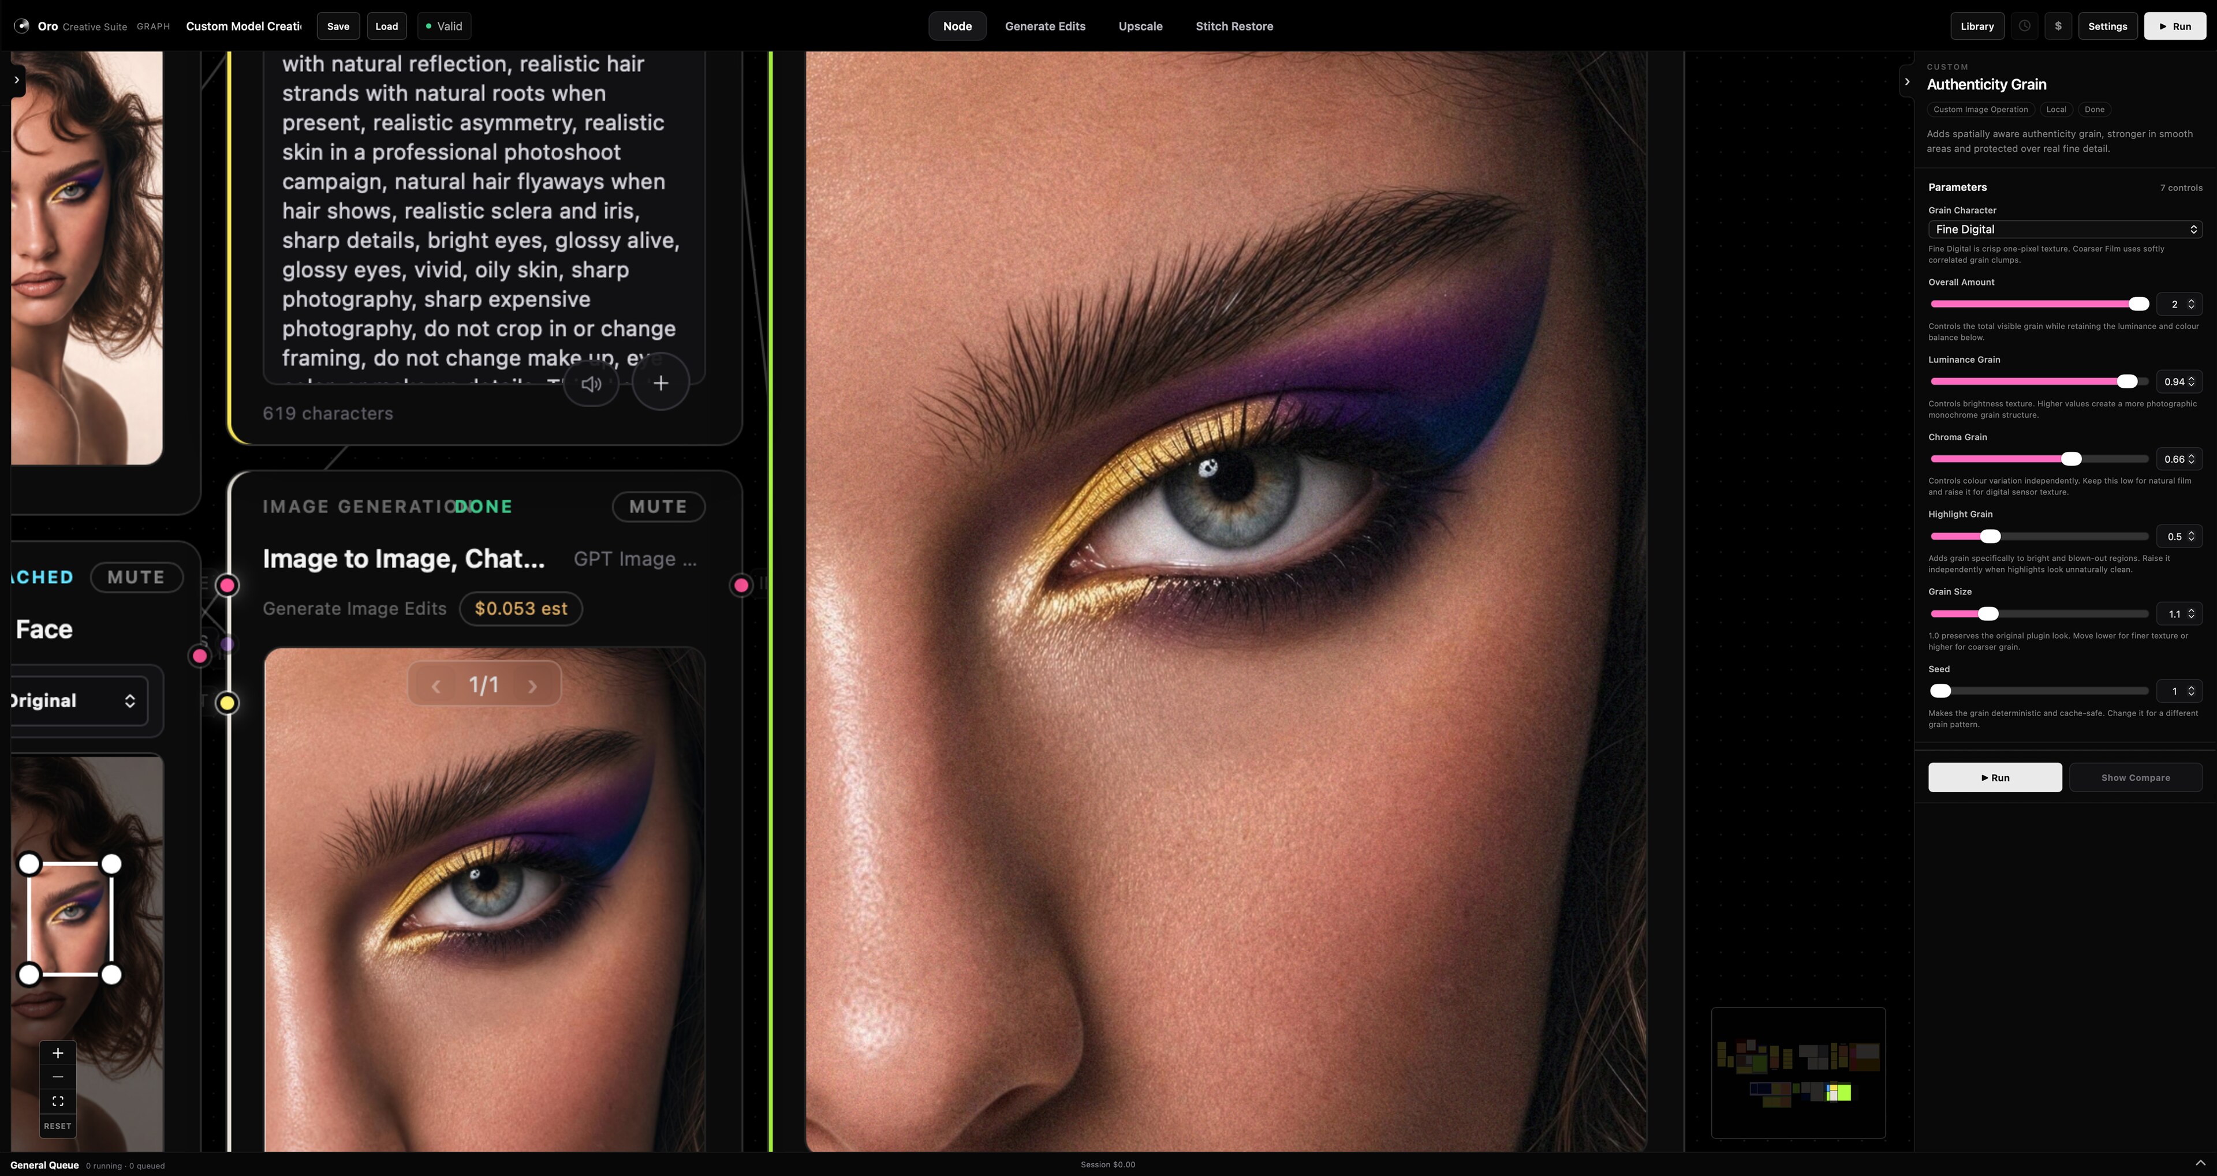Click the plus button on prompt node

point(661,383)
